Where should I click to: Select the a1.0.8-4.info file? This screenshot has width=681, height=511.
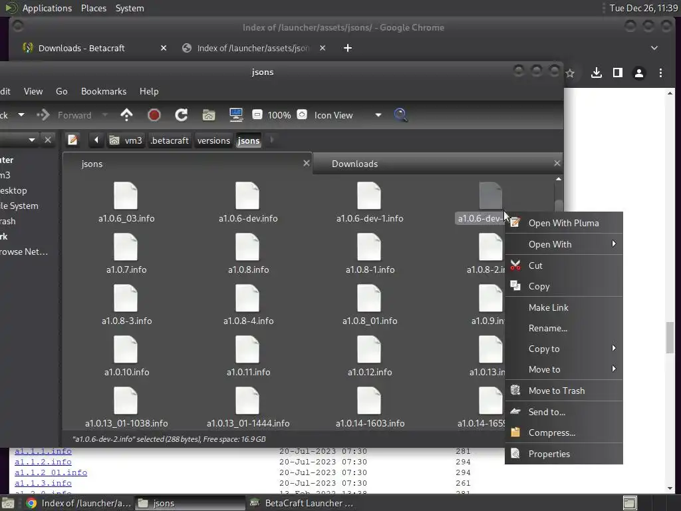pyautogui.click(x=248, y=305)
